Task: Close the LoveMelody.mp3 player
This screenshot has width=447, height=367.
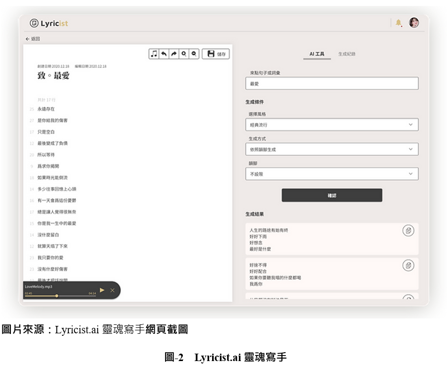Action: pos(112,290)
